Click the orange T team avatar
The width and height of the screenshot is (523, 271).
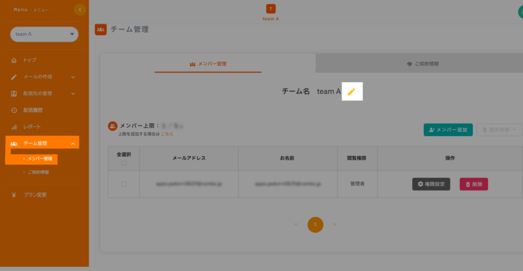[x=271, y=8]
